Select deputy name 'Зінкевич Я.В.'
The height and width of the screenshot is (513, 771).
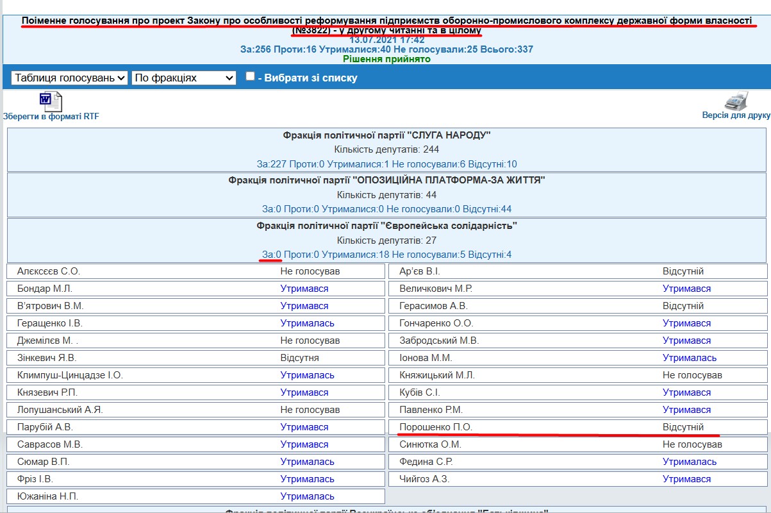pos(47,358)
